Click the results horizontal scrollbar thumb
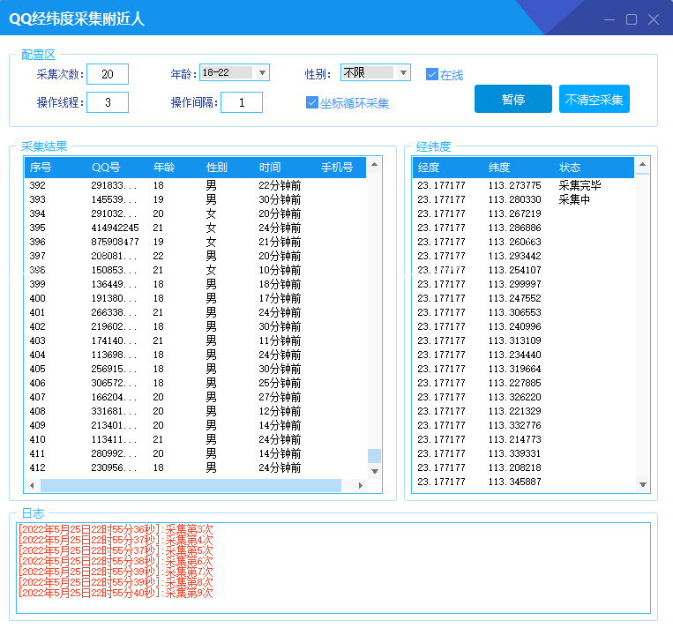Image resolution: width=673 pixels, height=628 pixels. (191, 485)
